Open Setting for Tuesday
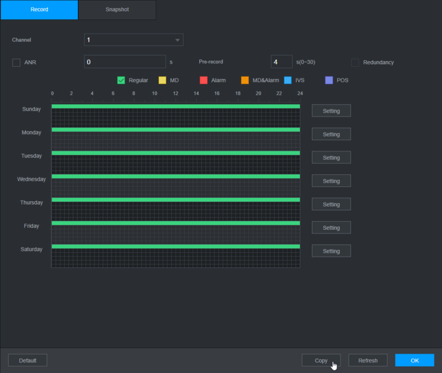Viewport: 442px width, 373px height. point(331,158)
